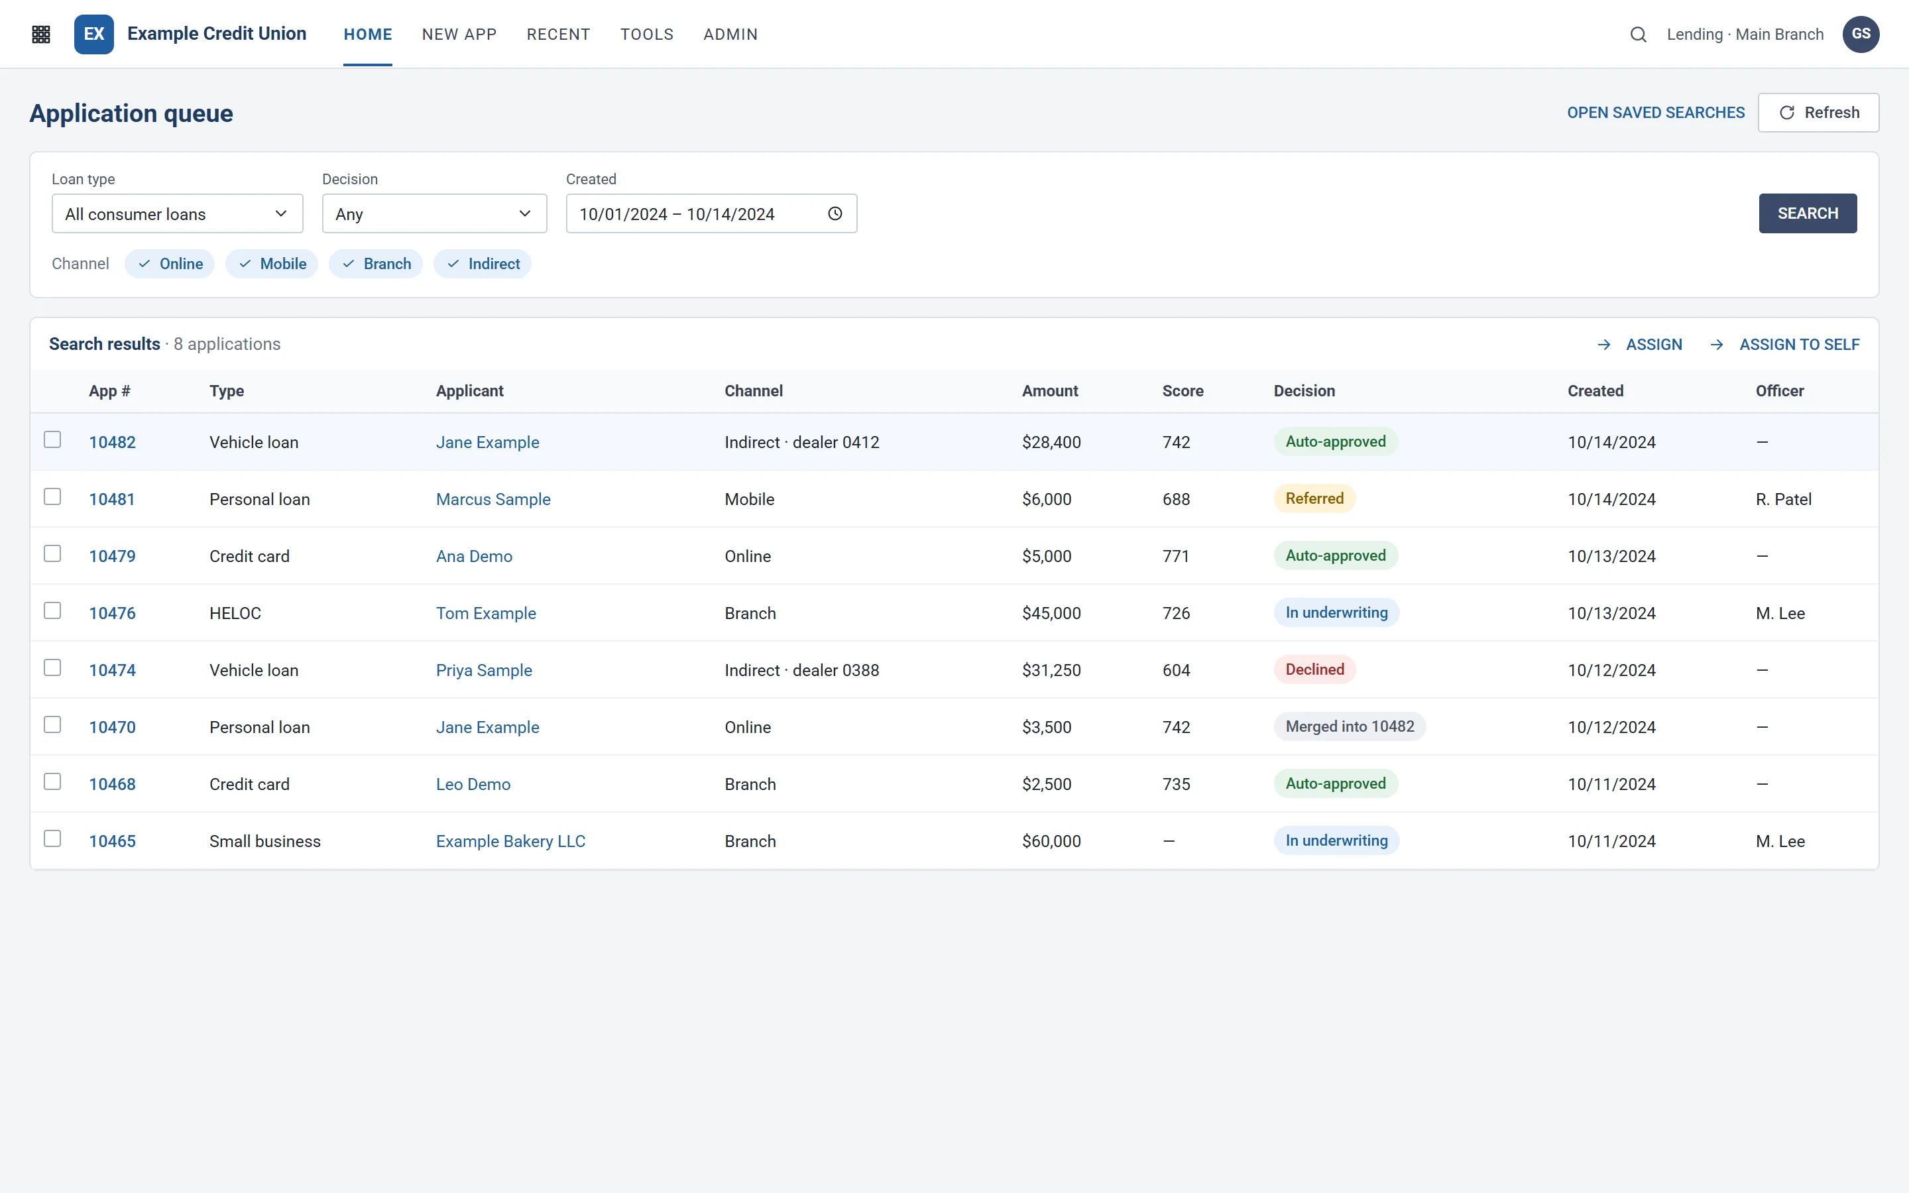Tick the checkbox for application 10468
The height and width of the screenshot is (1193, 1909).
(x=52, y=781)
